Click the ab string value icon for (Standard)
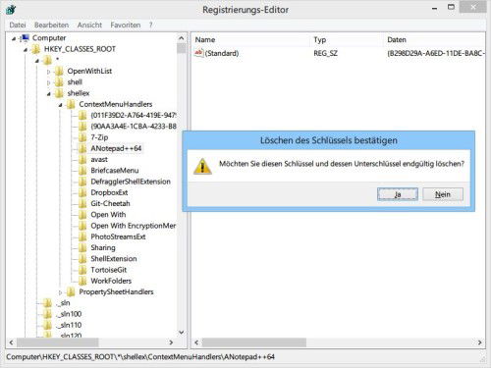Image resolution: width=491 pixels, height=368 pixels. pyautogui.click(x=198, y=53)
